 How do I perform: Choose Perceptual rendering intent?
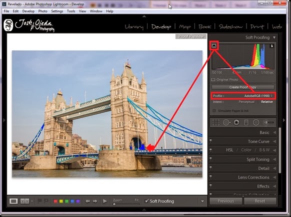(246, 102)
